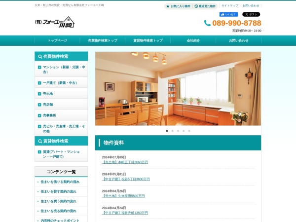
Task: Go to トップページ in navigation bar
Action: tap(57, 40)
